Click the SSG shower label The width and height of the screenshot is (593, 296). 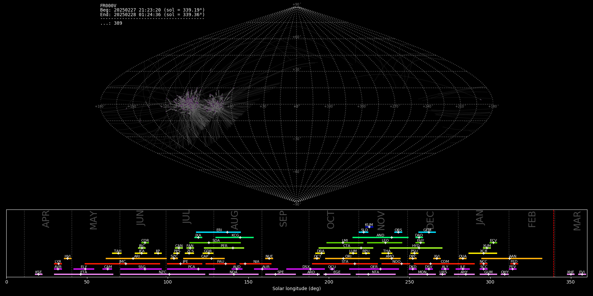coord(142,267)
